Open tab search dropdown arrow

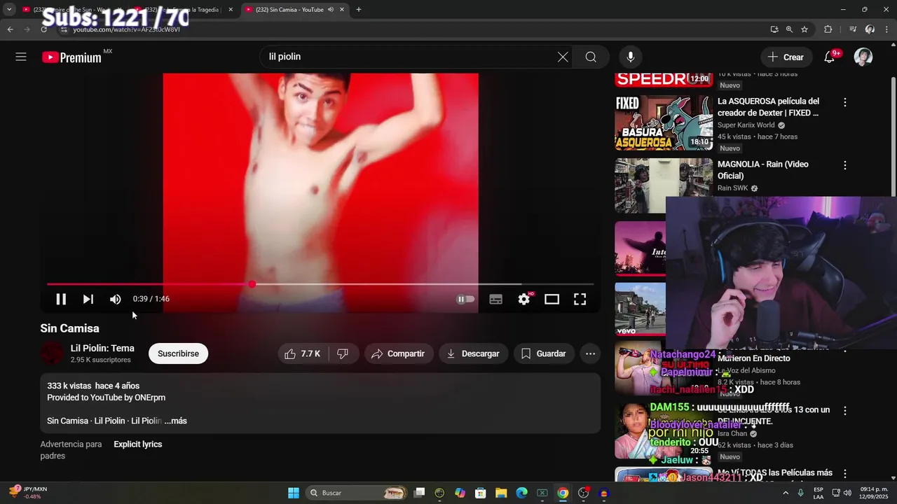(x=9, y=9)
